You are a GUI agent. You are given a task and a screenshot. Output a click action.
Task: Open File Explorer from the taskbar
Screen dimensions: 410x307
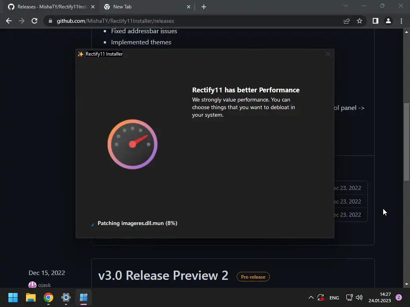pos(30,297)
